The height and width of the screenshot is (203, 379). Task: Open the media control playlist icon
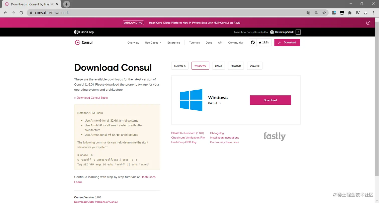358,13
